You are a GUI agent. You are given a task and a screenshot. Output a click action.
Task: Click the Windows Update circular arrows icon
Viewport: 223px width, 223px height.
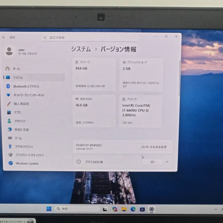pos(11,163)
